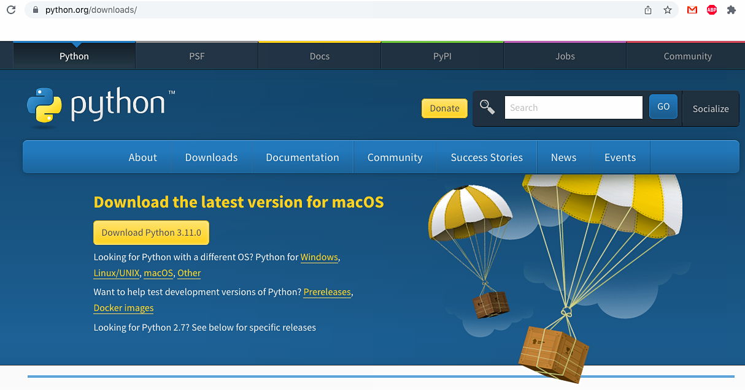Image resolution: width=745 pixels, height=390 pixels.
Task: Open the Socialize menu
Action: [x=711, y=108]
